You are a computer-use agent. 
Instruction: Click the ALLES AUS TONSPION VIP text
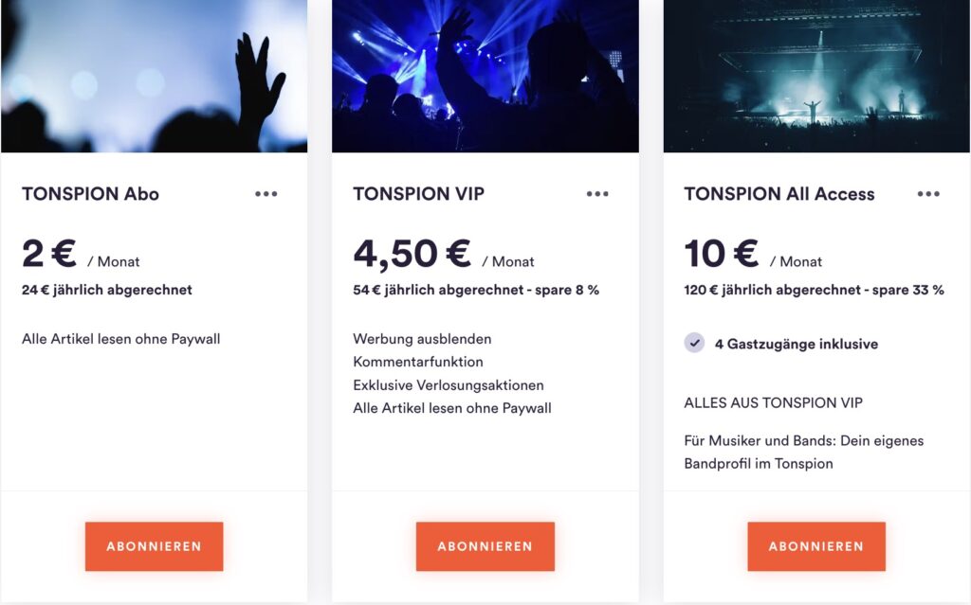[x=773, y=403]
